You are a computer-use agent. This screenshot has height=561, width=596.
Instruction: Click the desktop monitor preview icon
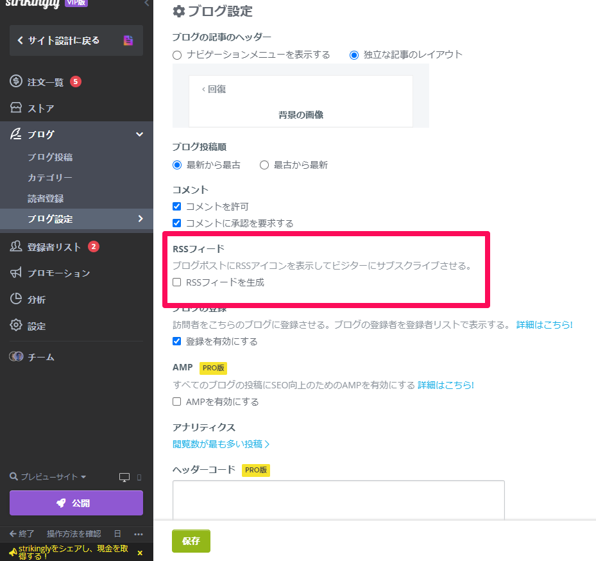point(124,478)
